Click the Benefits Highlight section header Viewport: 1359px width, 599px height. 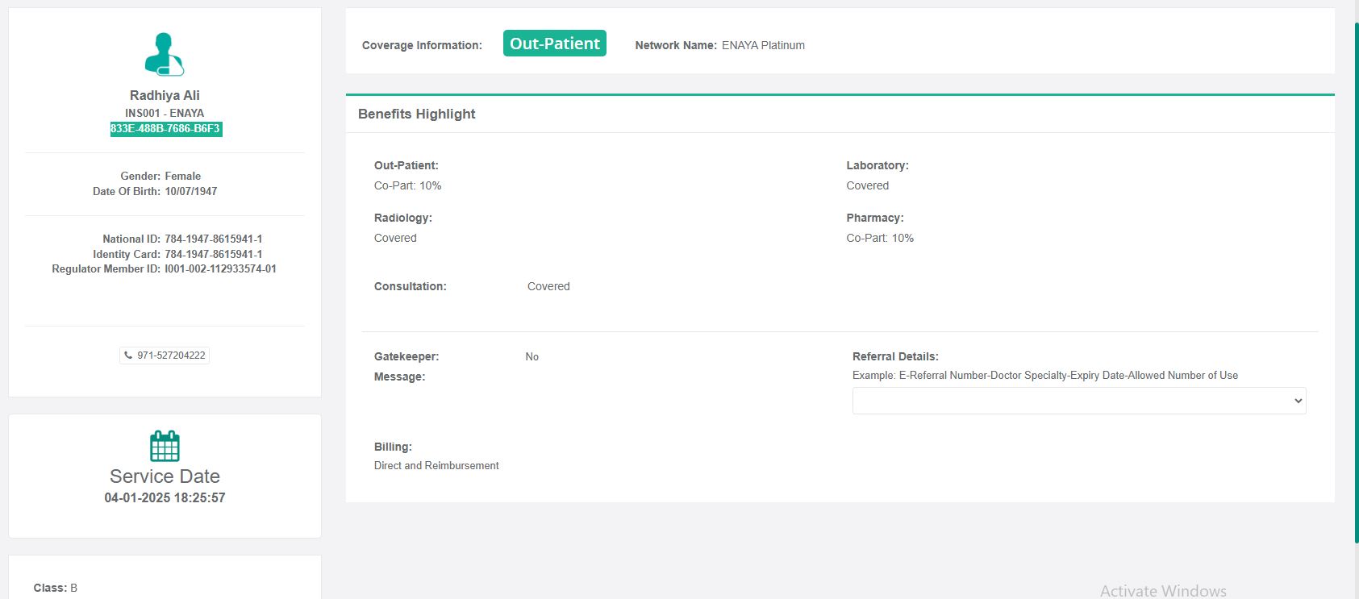[x=416, y=114]
